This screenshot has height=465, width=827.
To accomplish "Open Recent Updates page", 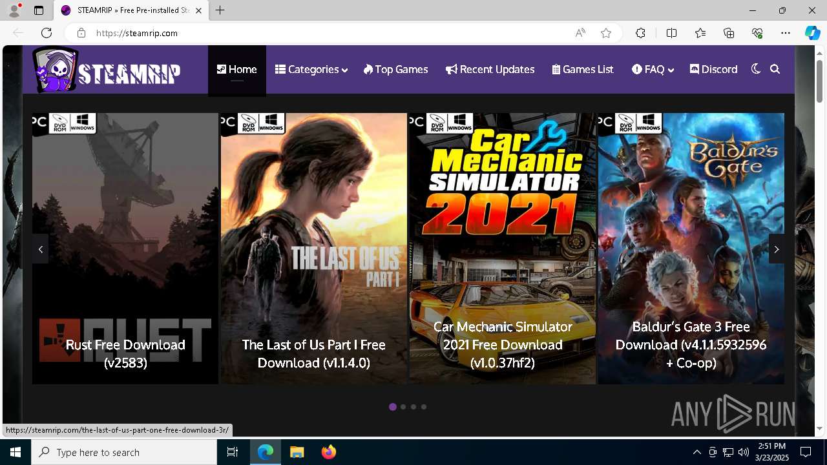I will click(490, 69).
